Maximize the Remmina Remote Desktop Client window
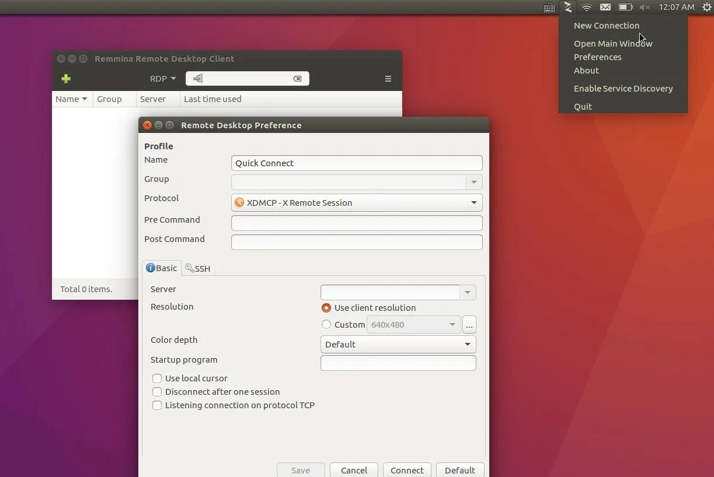Screen dimensions: 714x477 coord(83,58)
